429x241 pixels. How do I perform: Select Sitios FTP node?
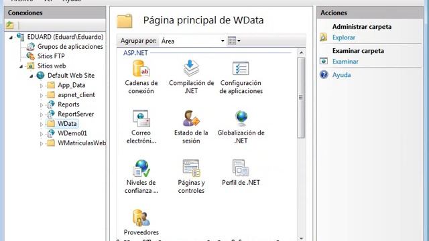51,56
